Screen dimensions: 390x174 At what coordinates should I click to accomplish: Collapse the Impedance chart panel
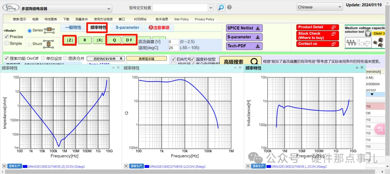[x=113, y=68]
